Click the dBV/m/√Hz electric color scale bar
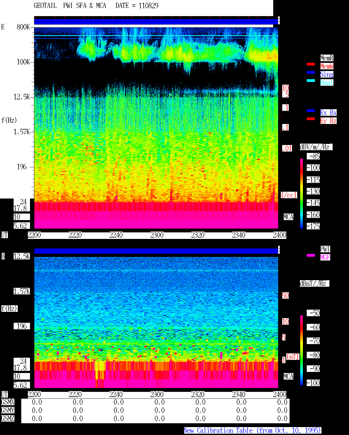Screen dimensions: 349x435 [302, 194]
